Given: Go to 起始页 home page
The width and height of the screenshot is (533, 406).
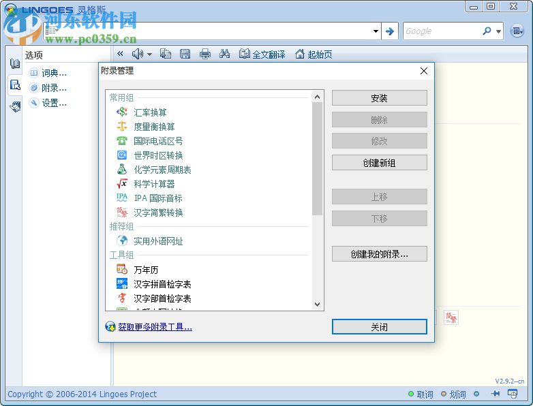Looking at the screenshot, I should point(314,54).
